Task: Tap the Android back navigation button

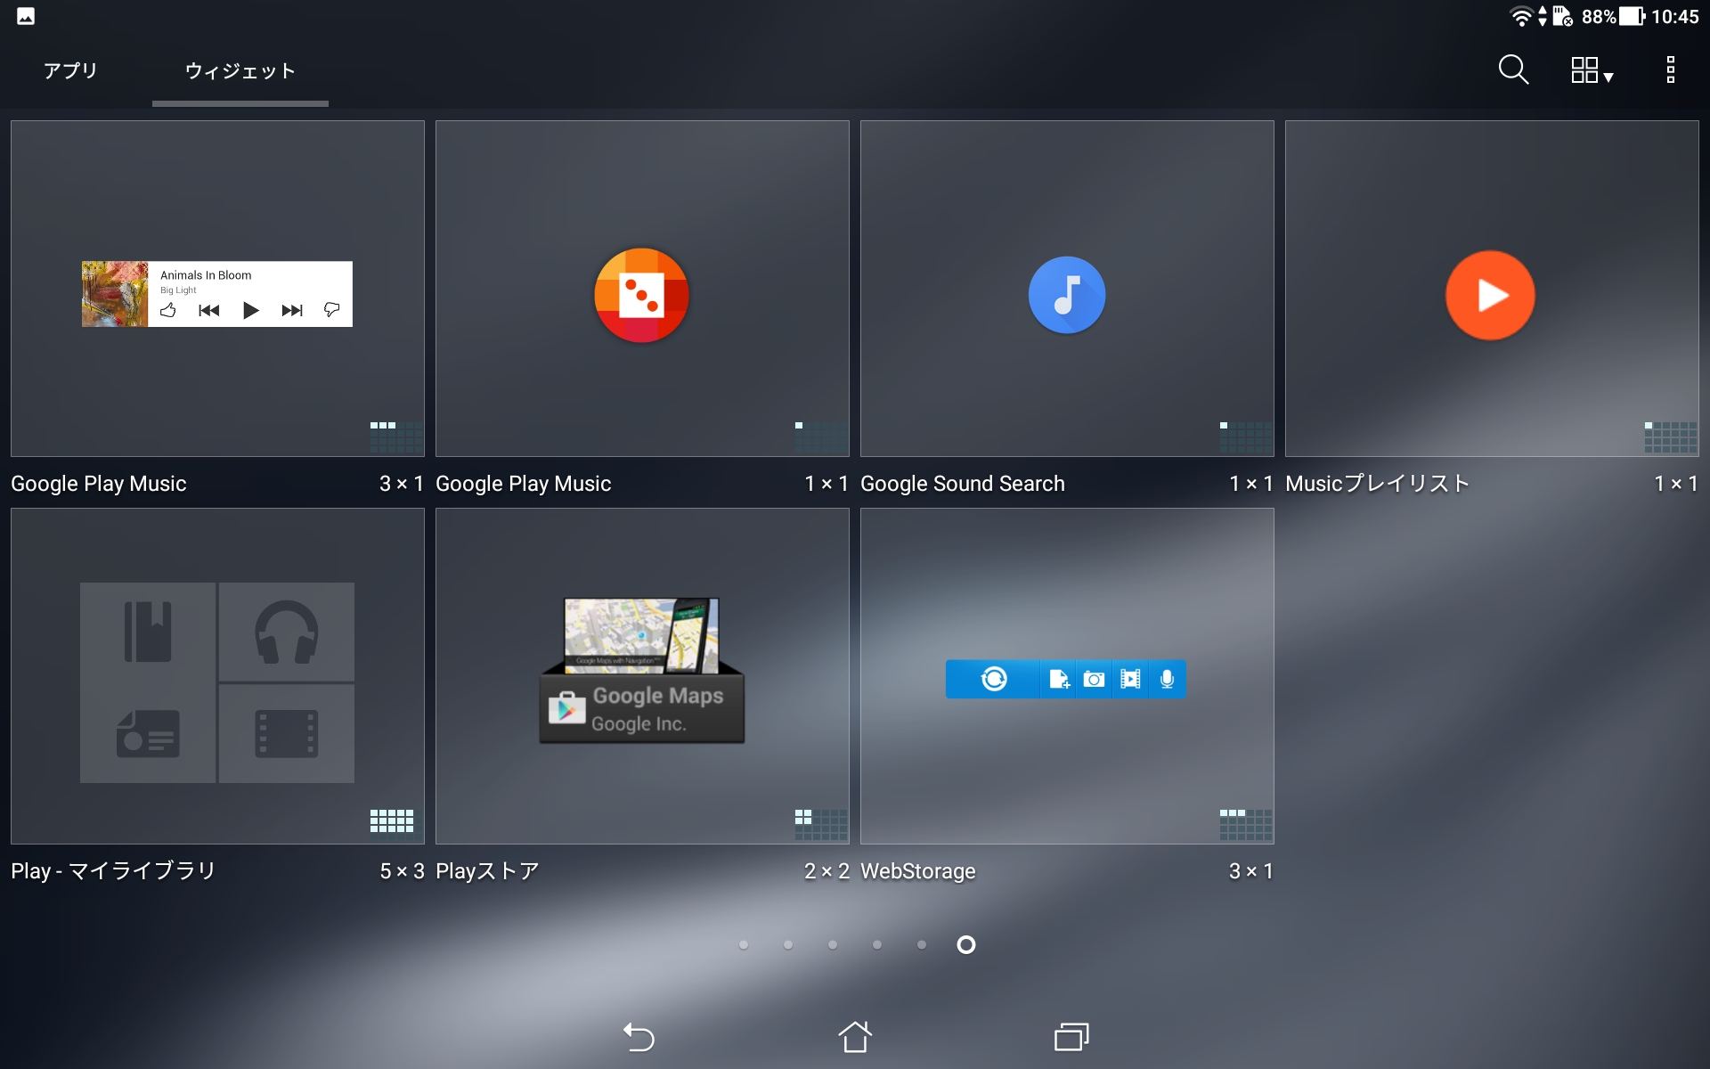Action: [639, 1037]
